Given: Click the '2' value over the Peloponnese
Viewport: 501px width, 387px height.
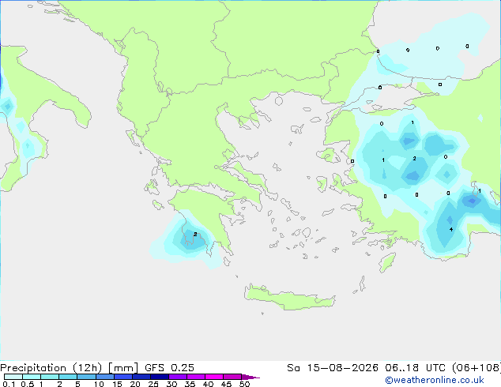Looking at the screenshot, I should [195, 235].
